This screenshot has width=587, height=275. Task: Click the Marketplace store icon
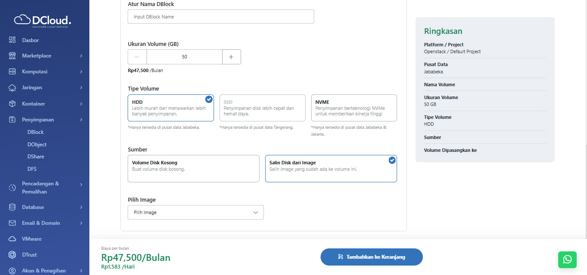tap(12, 56)
